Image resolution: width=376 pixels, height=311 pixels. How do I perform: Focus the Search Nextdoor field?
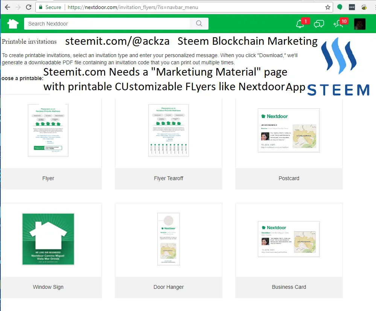107,24
